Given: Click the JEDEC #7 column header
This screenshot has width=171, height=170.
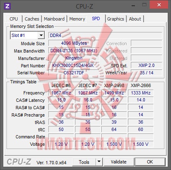Looking at the screenshot, I should pyautogui.click(x=87, y=85).
